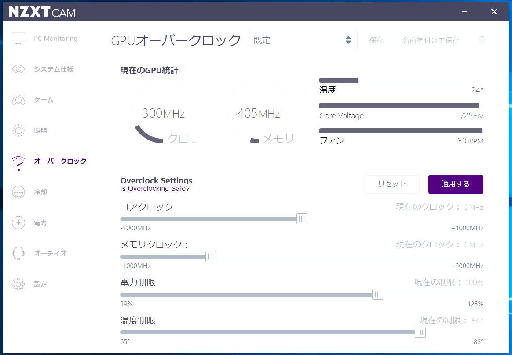Click the 電力制限 slider handle

coord(377,294)
